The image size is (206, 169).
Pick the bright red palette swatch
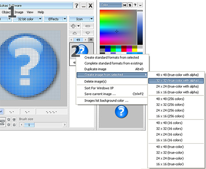click(124, 50)
